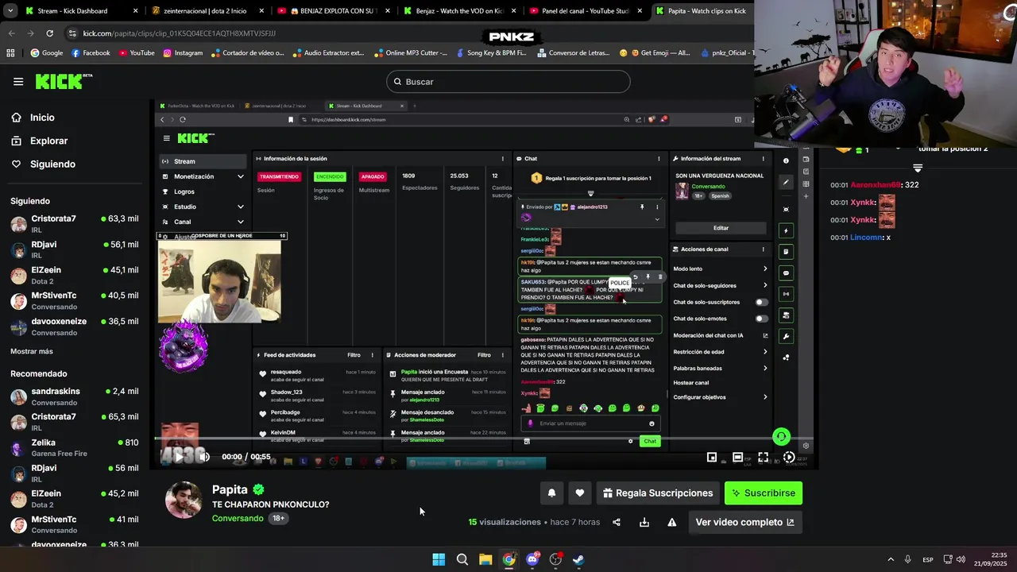Expand the list with Mostrar más
1017x572 pixels.
coord(32,351)
